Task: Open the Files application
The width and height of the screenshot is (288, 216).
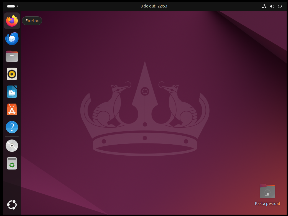Action: pyautogui.click(x=12, y=56)
